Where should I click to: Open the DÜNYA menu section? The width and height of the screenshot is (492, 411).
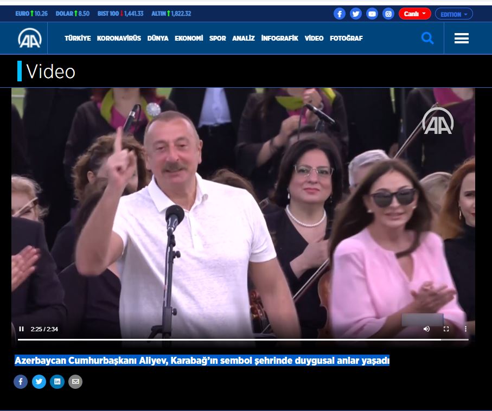(158, 38)
